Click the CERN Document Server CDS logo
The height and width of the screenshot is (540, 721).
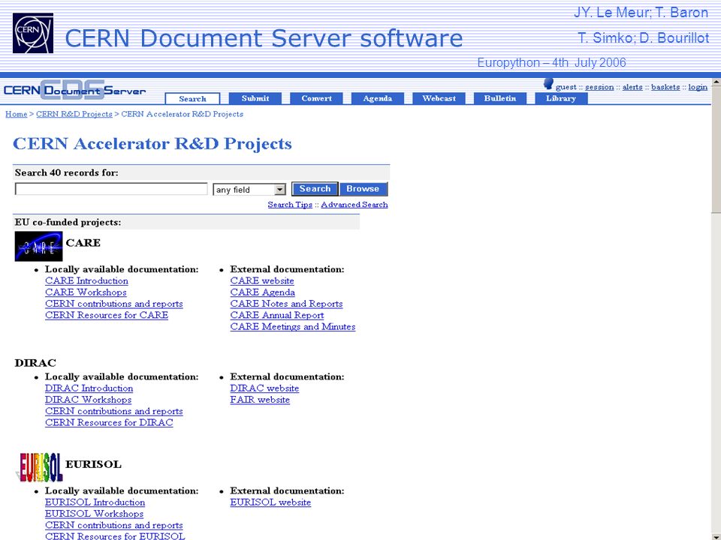click(x=74, y=90)
